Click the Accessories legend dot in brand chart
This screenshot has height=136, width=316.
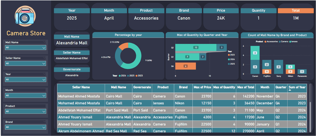tap(265, 42)
